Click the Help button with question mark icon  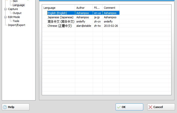15,107
